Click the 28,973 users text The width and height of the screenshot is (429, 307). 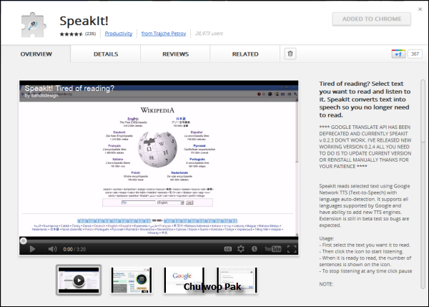coord(209,34)
